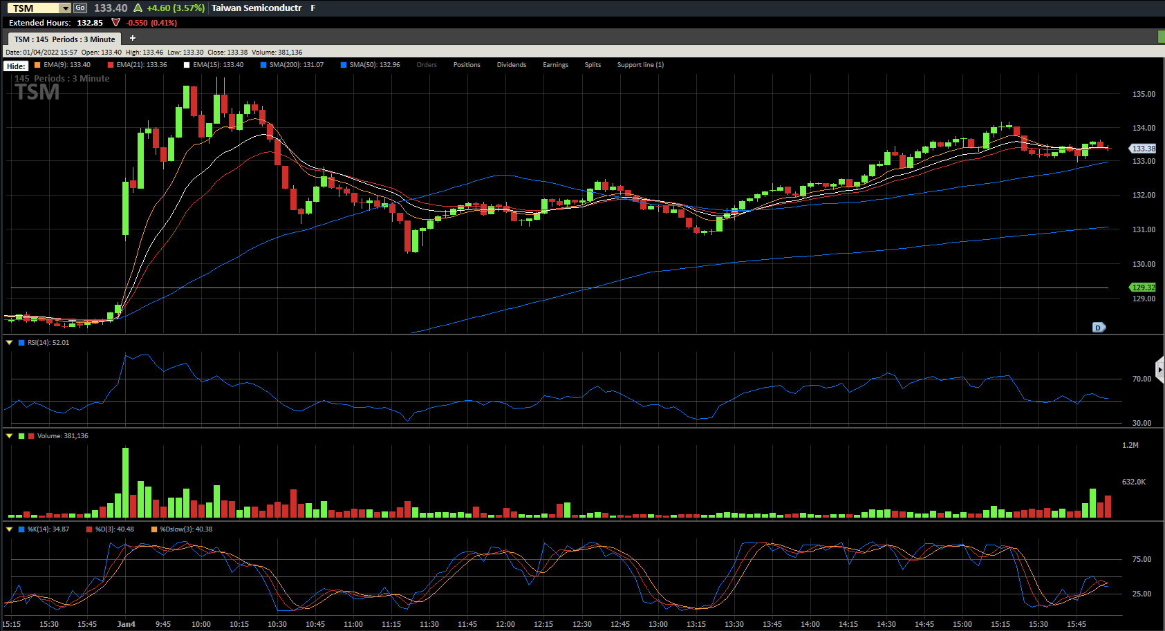Toggle the Dividends overlay
This screenshot has height=631, width=1165.
click(x=512, y=65)
